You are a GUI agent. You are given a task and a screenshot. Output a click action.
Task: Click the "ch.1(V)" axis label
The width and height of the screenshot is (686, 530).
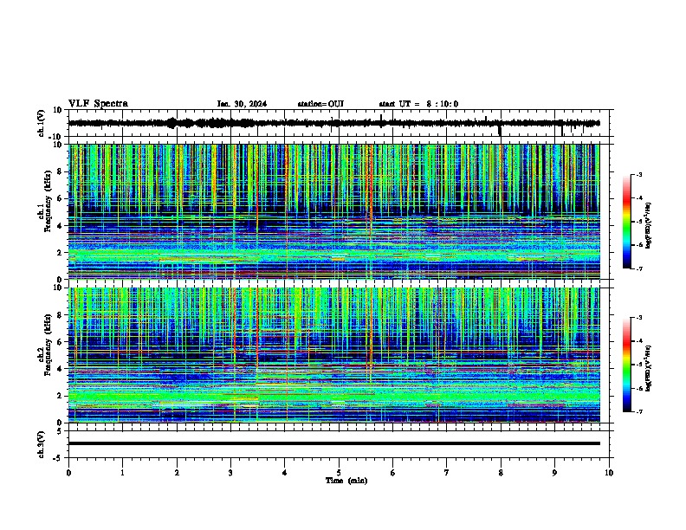(41, 123)
